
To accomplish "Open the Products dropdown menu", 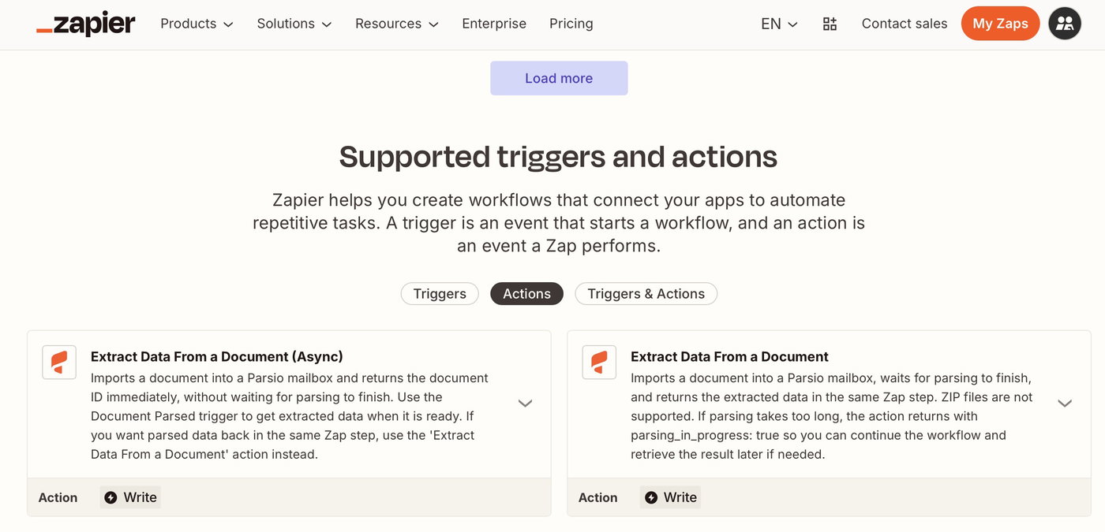I will point(197,24).
